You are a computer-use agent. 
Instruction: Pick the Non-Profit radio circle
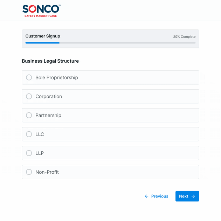pos(29,172)
